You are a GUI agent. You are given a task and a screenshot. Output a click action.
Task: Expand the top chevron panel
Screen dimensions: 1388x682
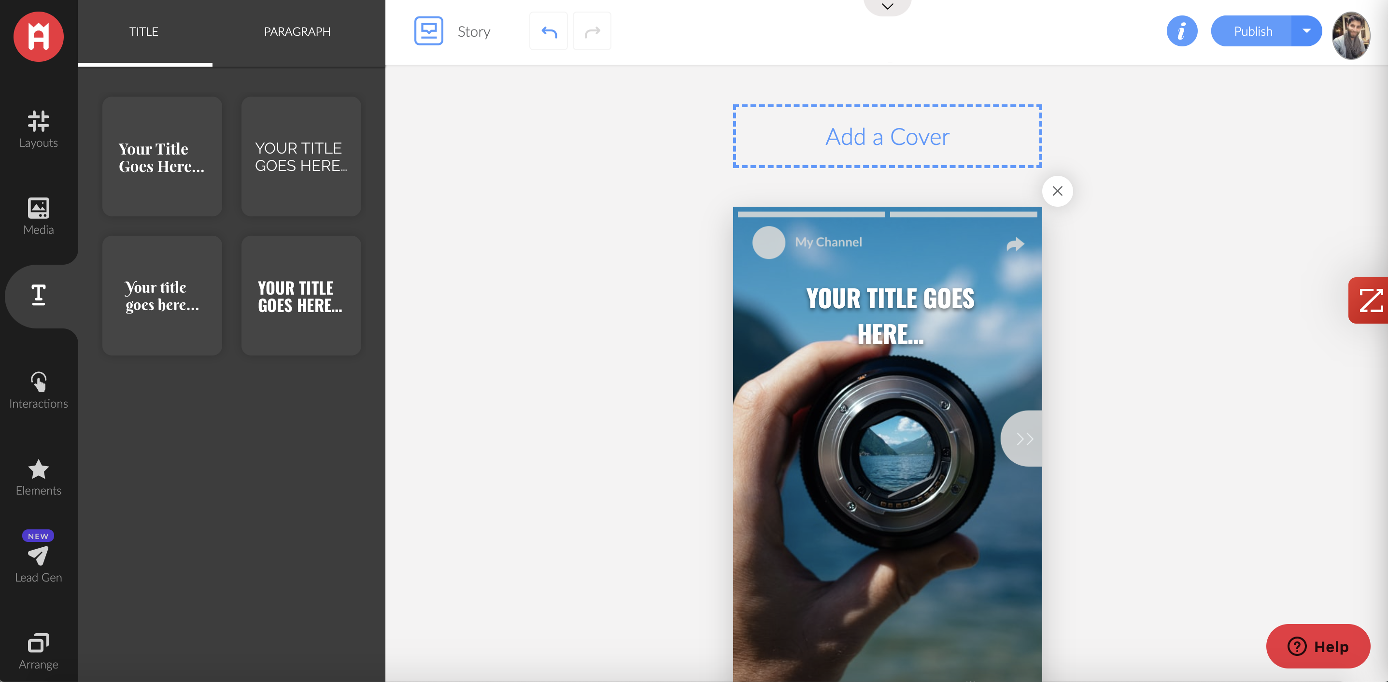[x=888, y=6]
